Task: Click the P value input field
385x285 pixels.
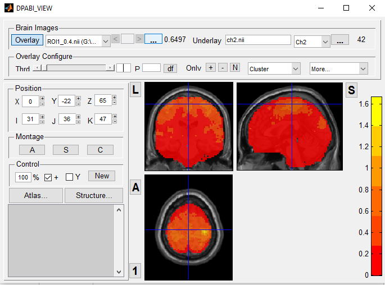Action: (x=152, y=68)
